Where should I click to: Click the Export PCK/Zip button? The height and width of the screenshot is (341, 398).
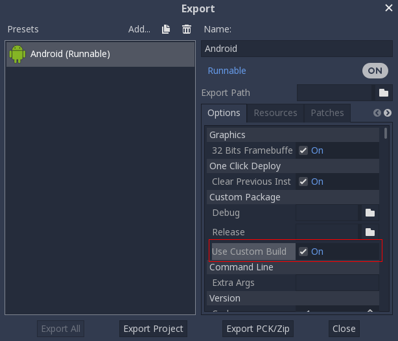coord(258,329)
